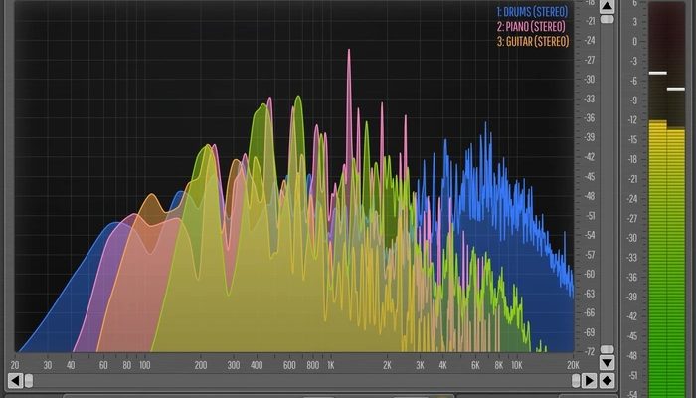Click the right arrow of the frequency scrollbar
Screen dimensions: 696x398
click(589, 381)
